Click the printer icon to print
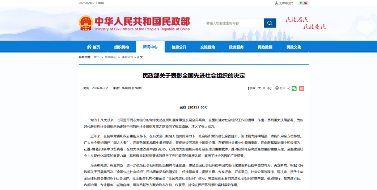The height and width of the screenshot is (190, 377). click(x=277, y=88)
